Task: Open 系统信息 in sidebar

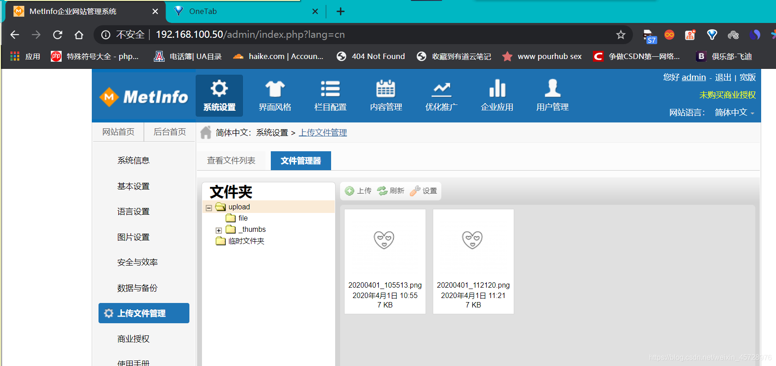Action: pyautogui.click(x=133, y=160)
